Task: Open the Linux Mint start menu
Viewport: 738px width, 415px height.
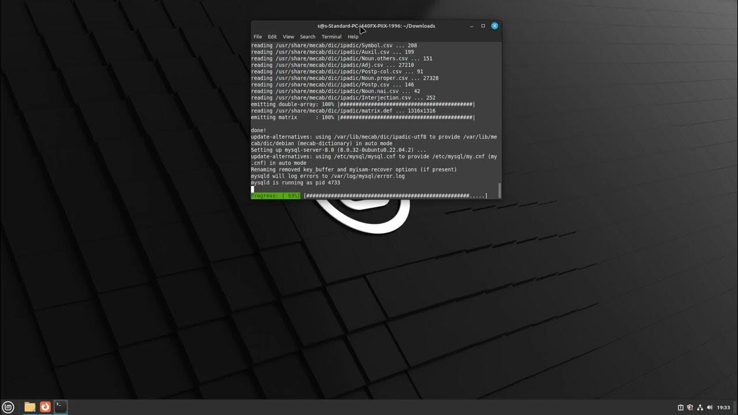Action: pyautogui.click(x=9, y=407)
